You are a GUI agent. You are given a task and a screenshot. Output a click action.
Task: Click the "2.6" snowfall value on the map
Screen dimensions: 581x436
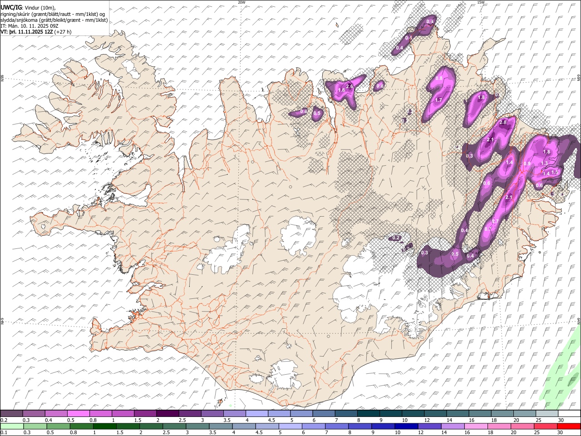(x=350, y=86)
